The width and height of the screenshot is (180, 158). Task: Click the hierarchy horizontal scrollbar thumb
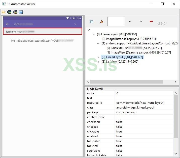(127, 82)
